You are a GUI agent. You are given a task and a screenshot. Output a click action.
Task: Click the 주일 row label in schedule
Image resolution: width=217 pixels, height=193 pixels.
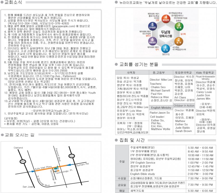tap(122, 161)
